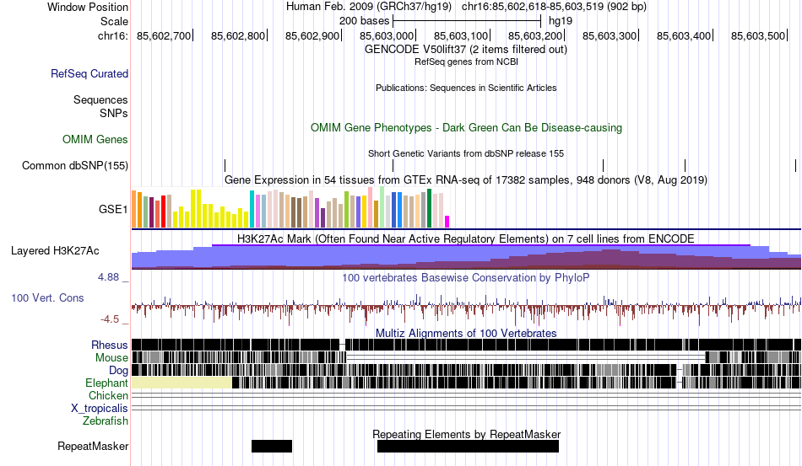
Task: Select the Dog alignment row label
Action: (118, 371)
